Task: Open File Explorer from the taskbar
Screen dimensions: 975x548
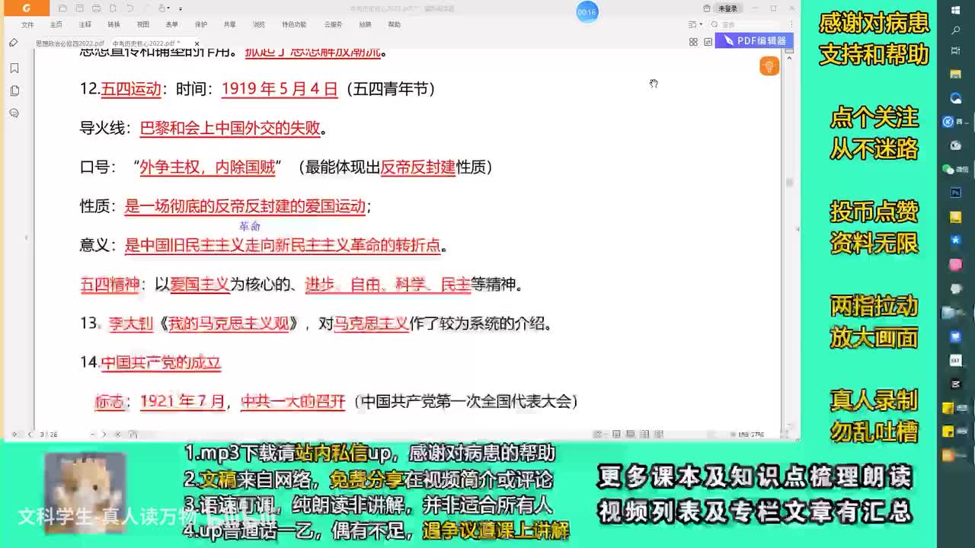Action: (x=956, y=74)
